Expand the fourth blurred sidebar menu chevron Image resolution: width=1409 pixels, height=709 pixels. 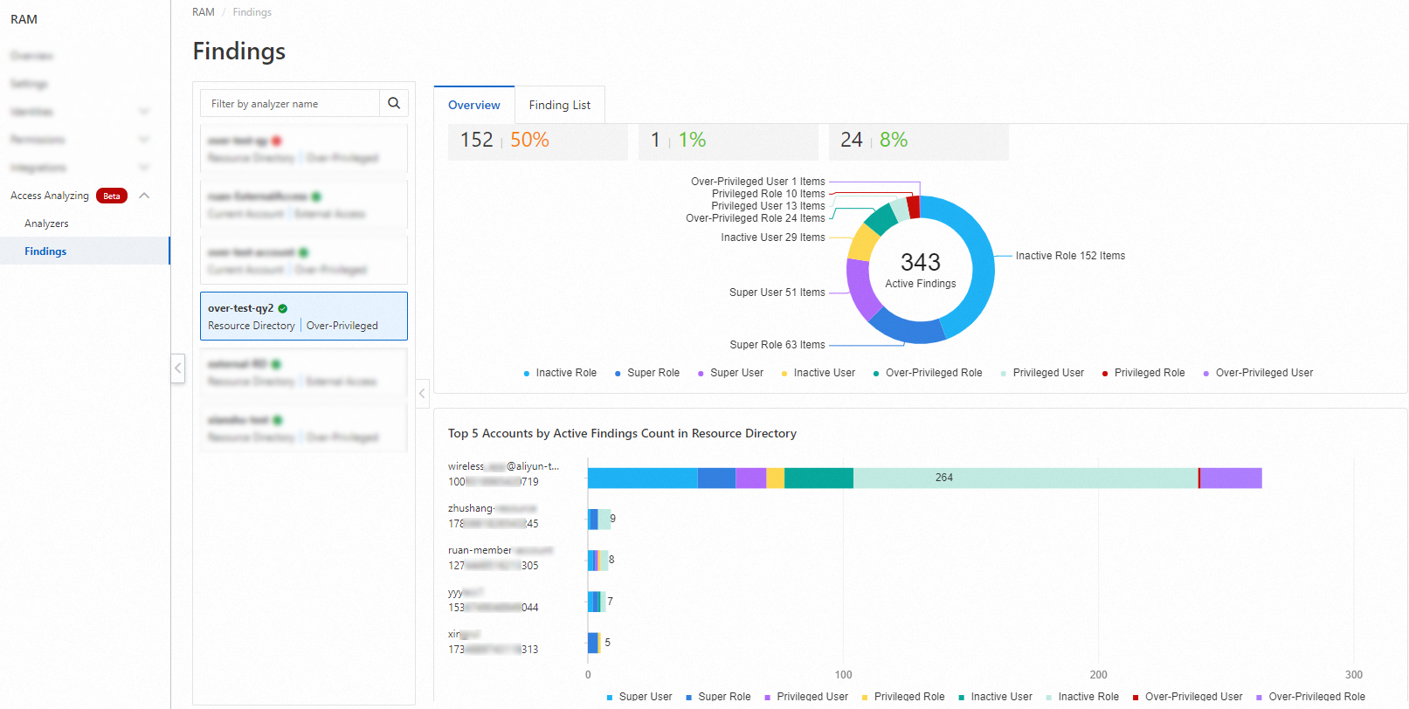point(144,140)
